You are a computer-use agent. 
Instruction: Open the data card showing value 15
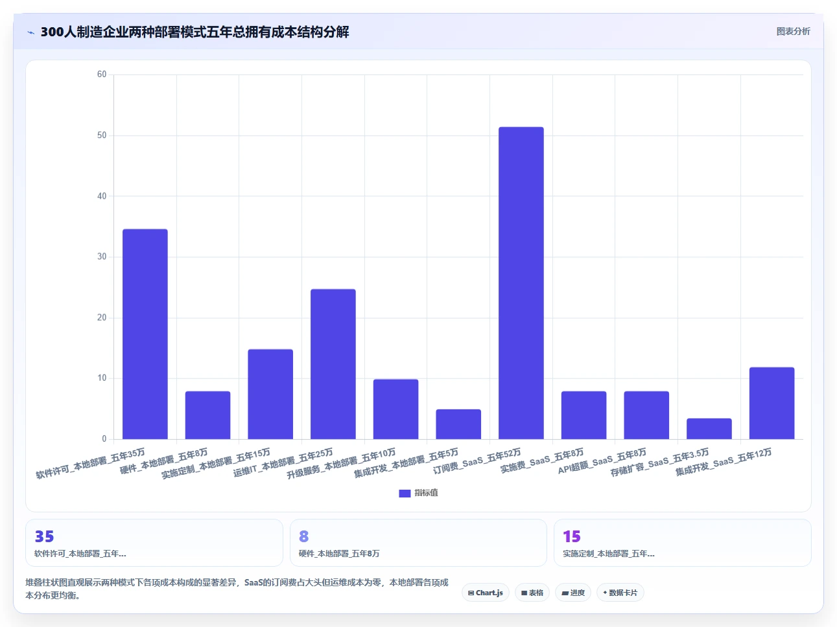tap(683, 543)
